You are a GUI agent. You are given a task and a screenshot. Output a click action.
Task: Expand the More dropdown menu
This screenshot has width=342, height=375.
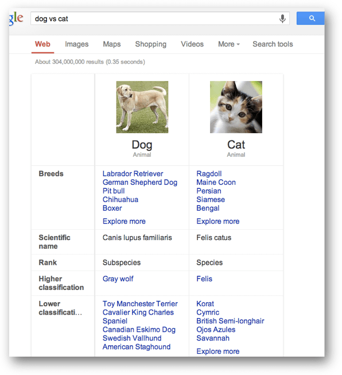(229, 44)
